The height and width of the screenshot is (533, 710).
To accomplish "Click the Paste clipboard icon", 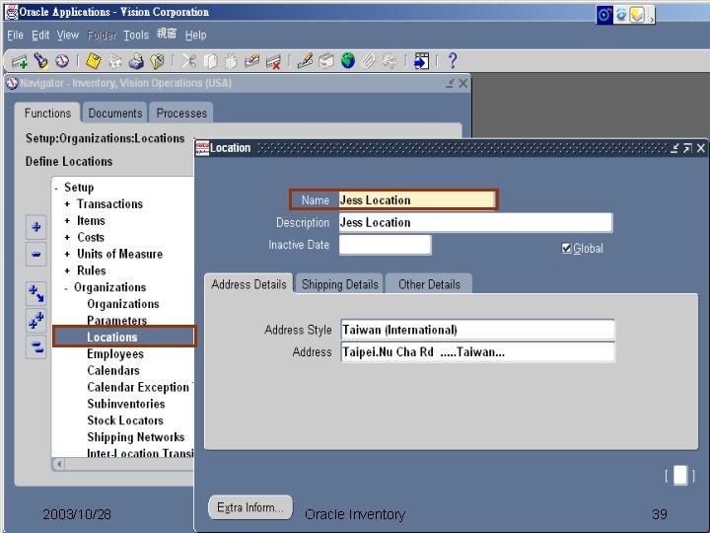I will point(231,61).
